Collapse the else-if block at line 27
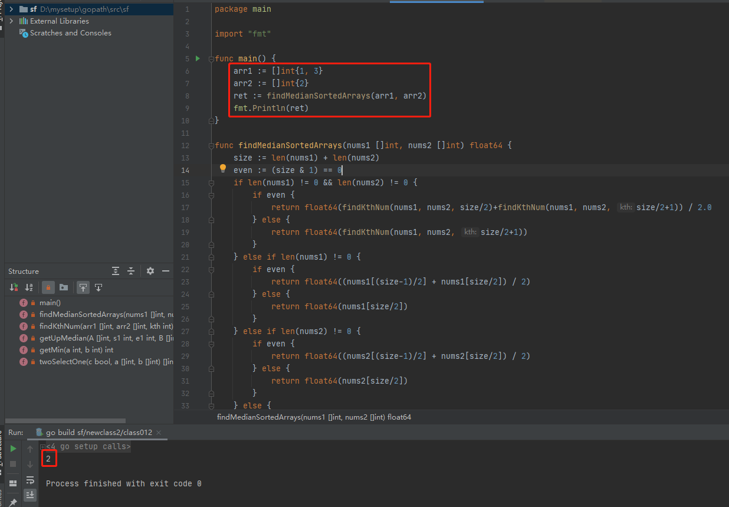Image resolution: width=729 pixels, height=507 pixels. pos(211,331)
